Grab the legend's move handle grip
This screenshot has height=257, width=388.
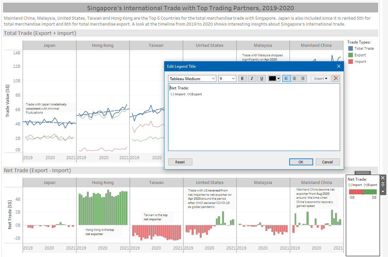pos(363,173)
